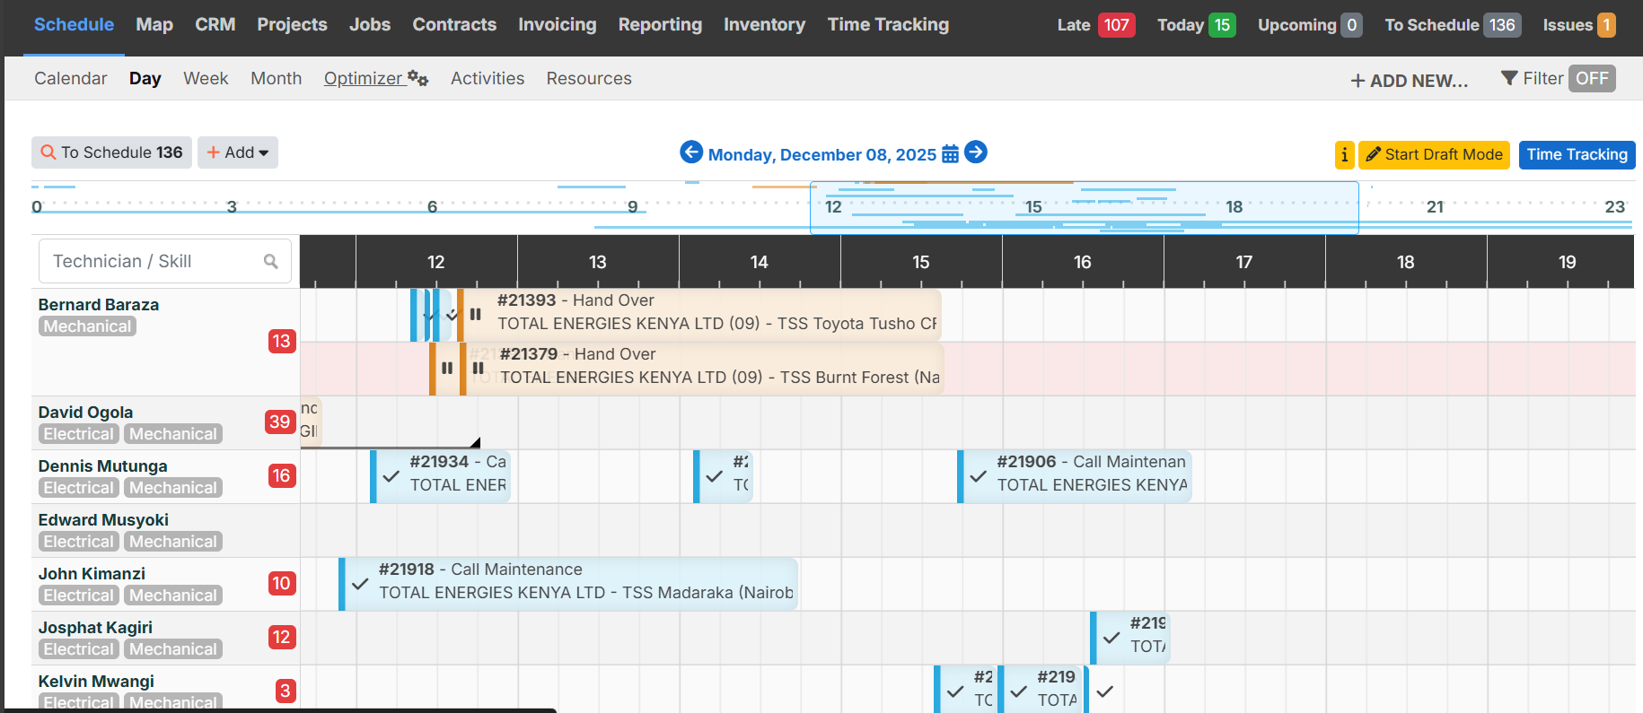Click the pause icon on job #21393
1643x713 pixels.
[476, 314]
